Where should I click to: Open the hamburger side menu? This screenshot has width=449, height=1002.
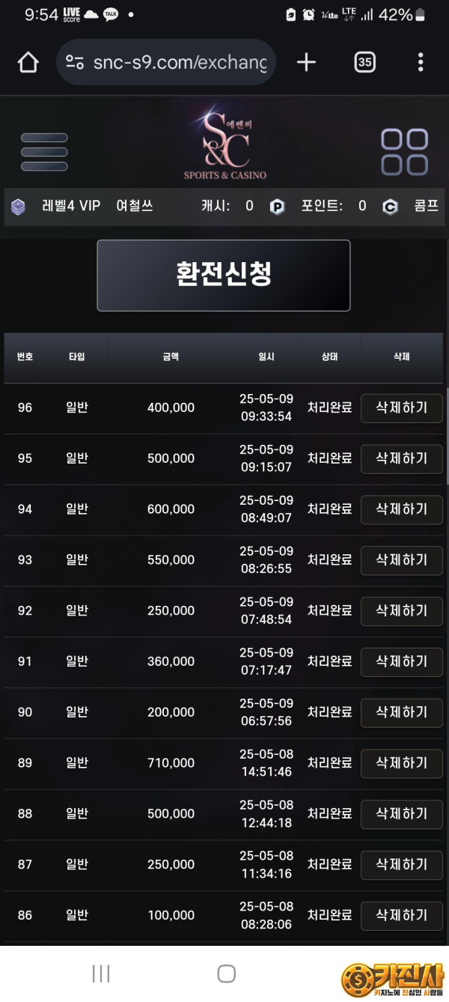coord(44,152)
